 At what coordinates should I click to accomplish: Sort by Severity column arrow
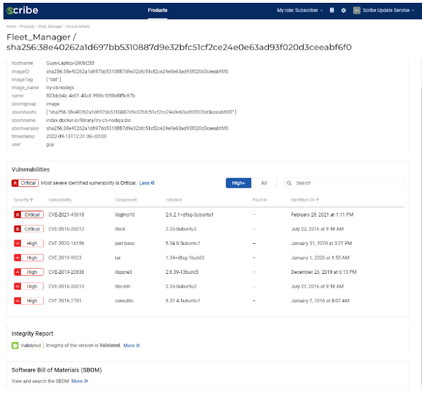(31, 200)
